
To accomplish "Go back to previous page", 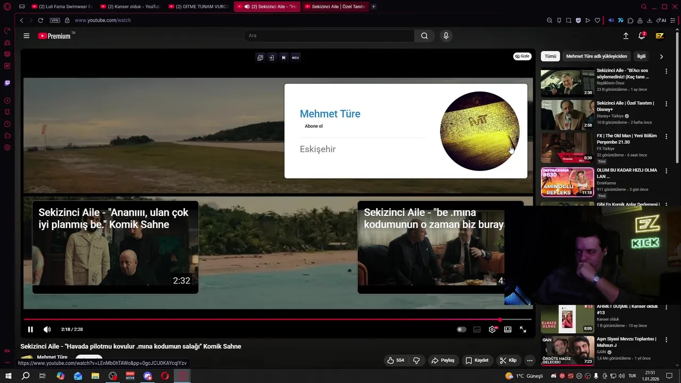I will pos(21,20).
